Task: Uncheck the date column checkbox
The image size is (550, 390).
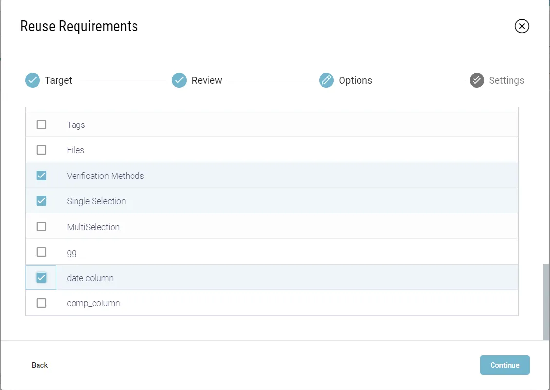Action: point(41,278)
